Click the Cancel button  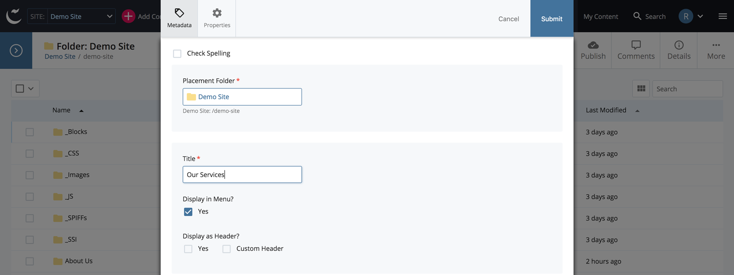(x=508, y=19)
